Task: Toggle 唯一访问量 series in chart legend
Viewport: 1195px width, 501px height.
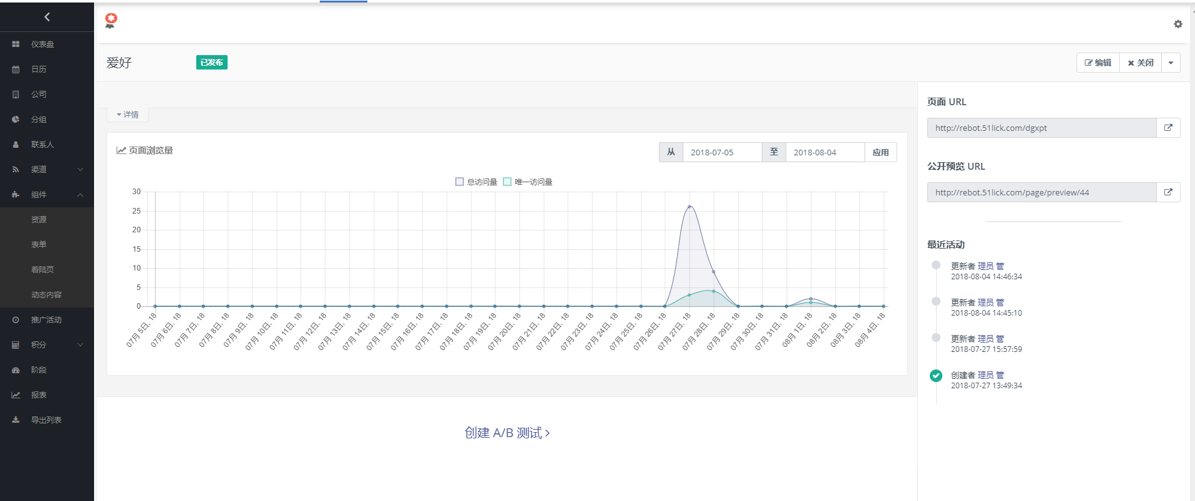Action: [527, 182]
